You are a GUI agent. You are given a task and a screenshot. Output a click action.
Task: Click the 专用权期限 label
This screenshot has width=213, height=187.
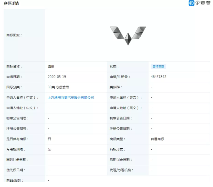pos(16,149)
